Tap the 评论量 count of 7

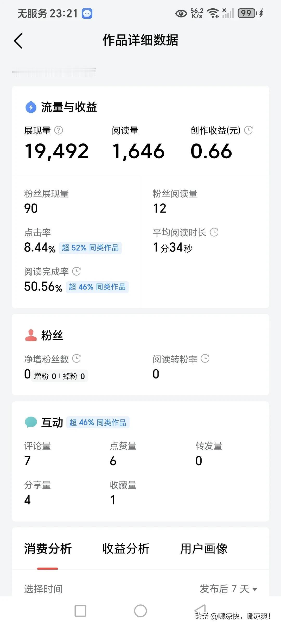pos(28,461)
